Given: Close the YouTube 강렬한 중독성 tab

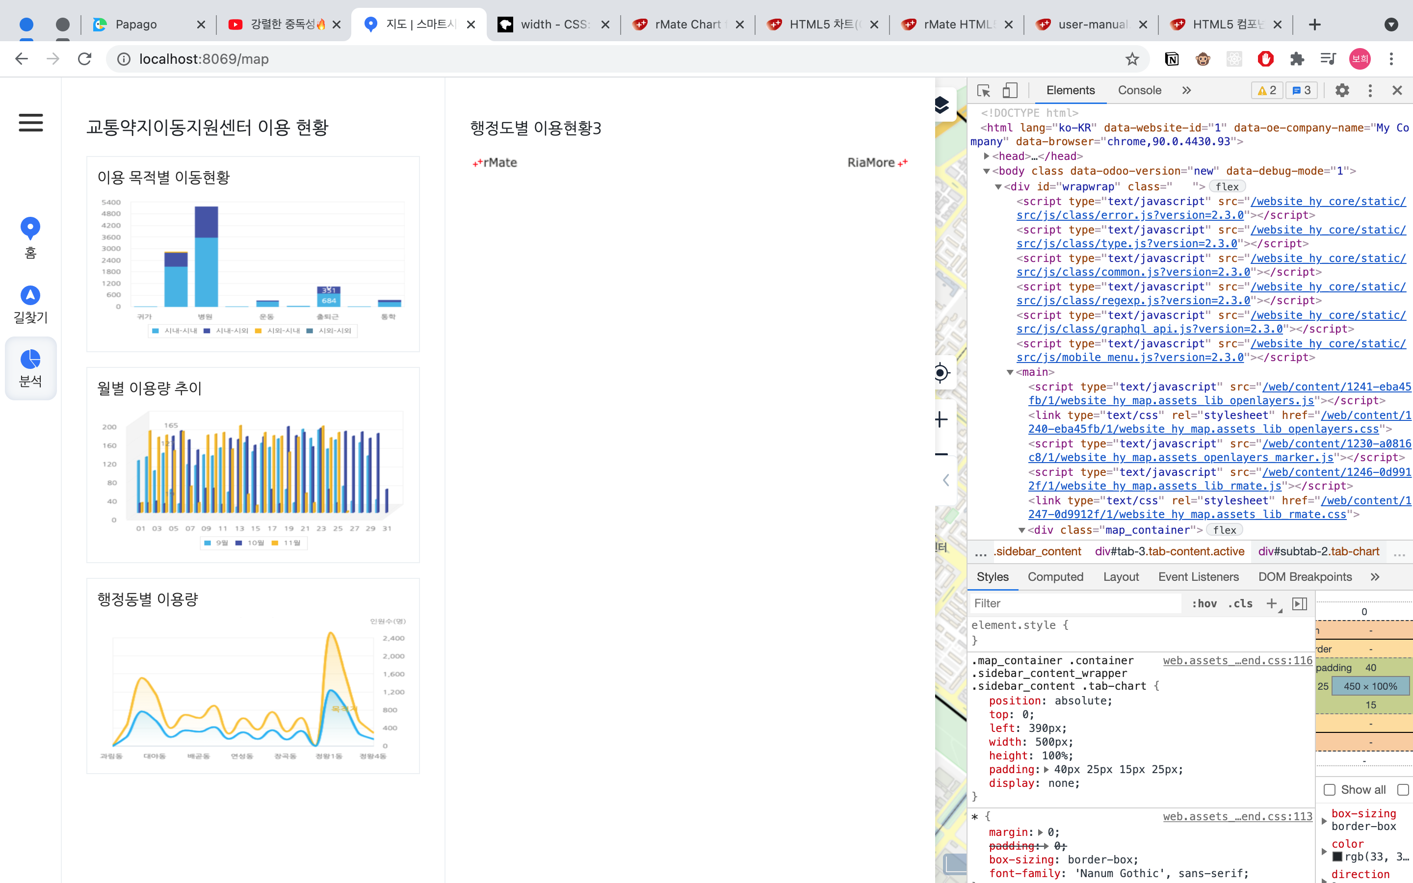Looking at the screenshot, I should tap(336, 25).
